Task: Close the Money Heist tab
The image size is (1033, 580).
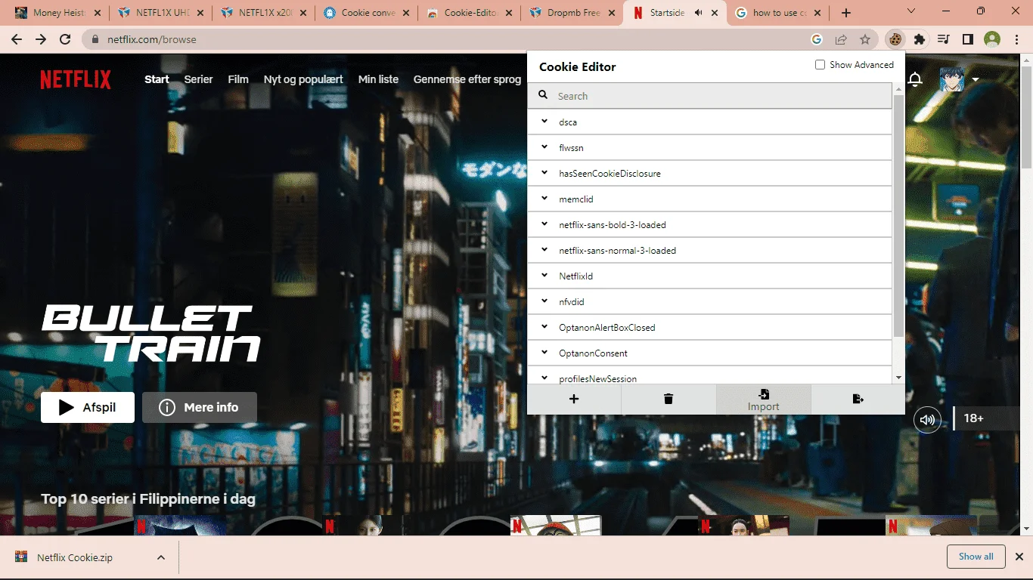Action: (x=98, y=13)
